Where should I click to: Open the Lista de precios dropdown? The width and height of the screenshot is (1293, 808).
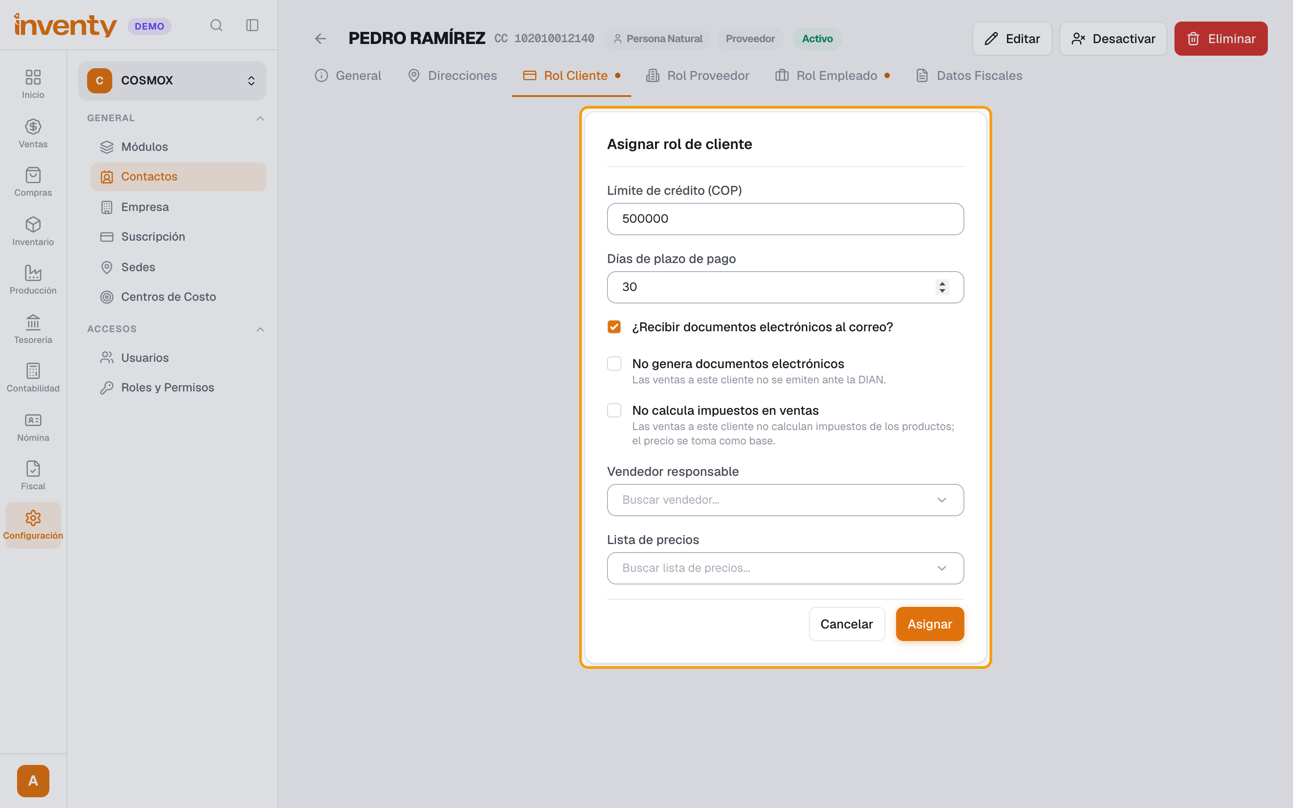(x=785, y=569)
